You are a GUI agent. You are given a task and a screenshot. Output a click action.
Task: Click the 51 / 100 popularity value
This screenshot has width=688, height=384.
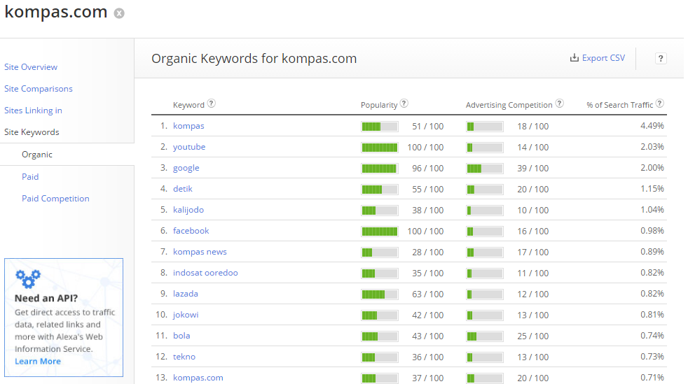(x=428, y=127)
